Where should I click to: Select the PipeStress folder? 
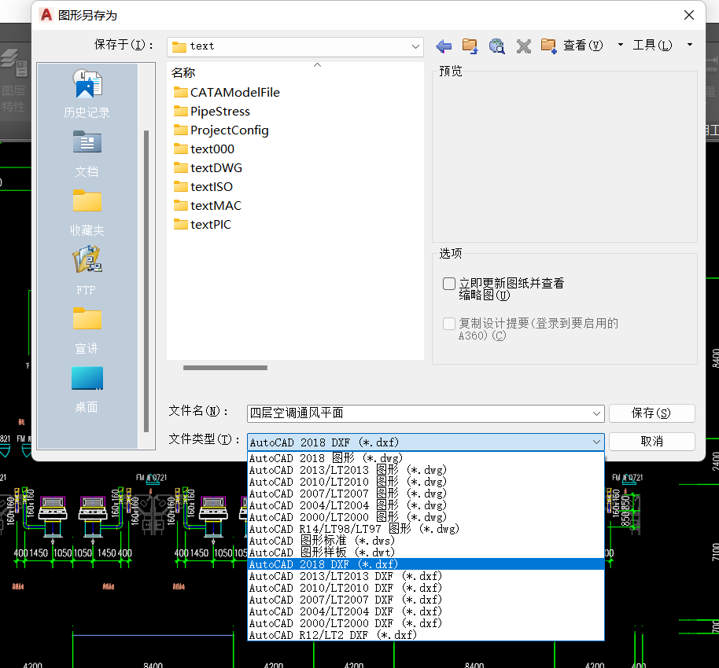[212, 112]
